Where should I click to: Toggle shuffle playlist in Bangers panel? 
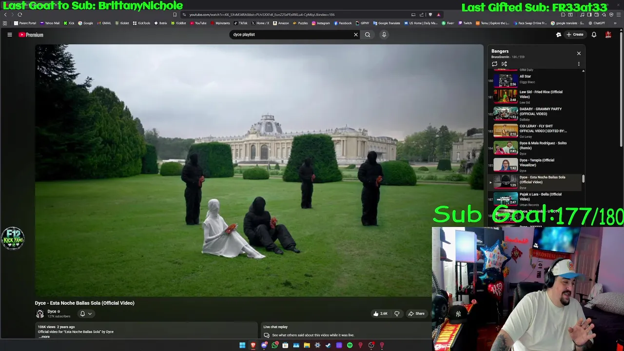pyautogui.click(x=504, y=64)
